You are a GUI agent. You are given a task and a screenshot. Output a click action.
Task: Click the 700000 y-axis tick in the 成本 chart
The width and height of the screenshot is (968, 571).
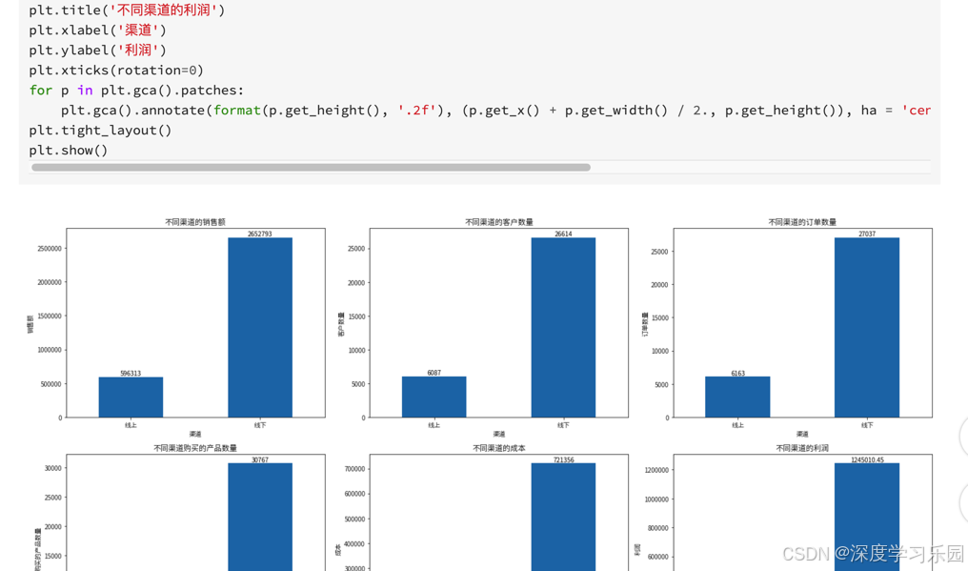(x=355, y=469)
